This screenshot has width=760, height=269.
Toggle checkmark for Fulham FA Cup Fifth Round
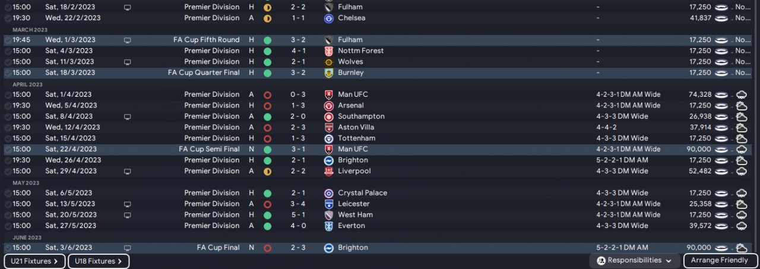point(7,40)
